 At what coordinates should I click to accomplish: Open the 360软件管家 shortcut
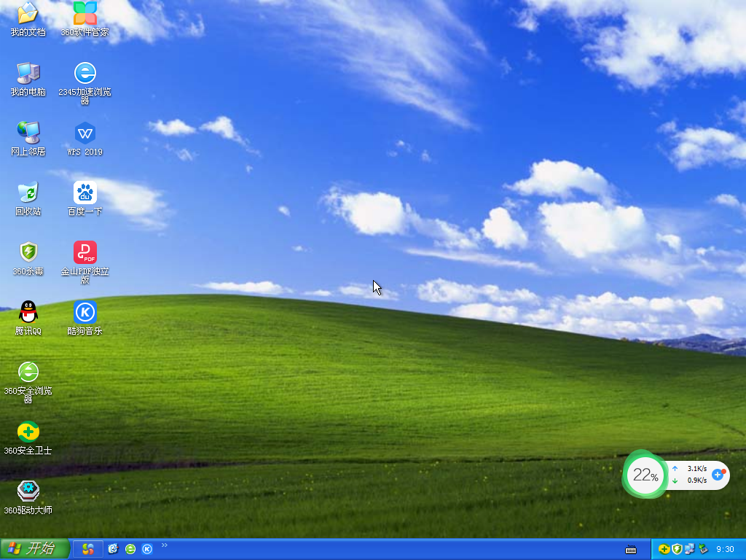[x=85, y=16]
